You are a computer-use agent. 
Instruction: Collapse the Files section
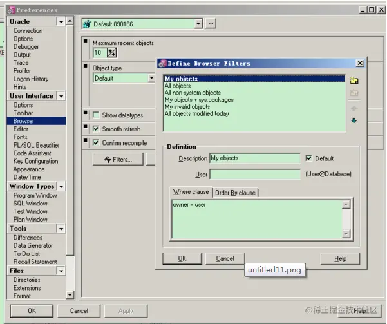tap(61, 271)
